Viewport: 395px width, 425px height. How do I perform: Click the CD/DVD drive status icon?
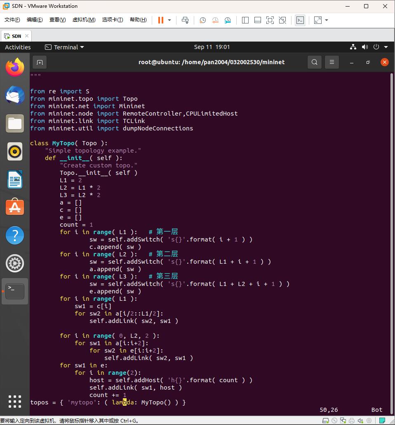tap(334, 420)
